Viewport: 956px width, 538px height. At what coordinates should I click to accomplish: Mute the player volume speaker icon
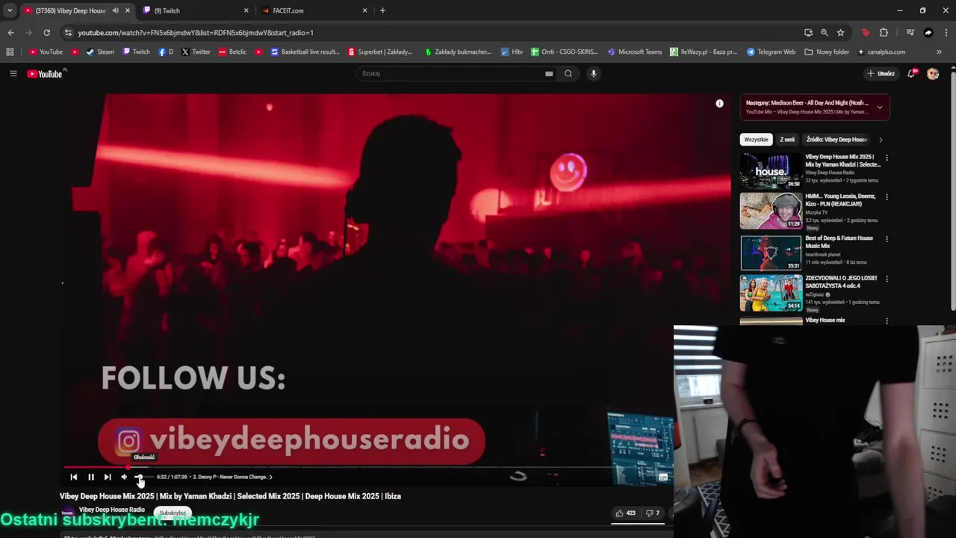coord(124,477)
